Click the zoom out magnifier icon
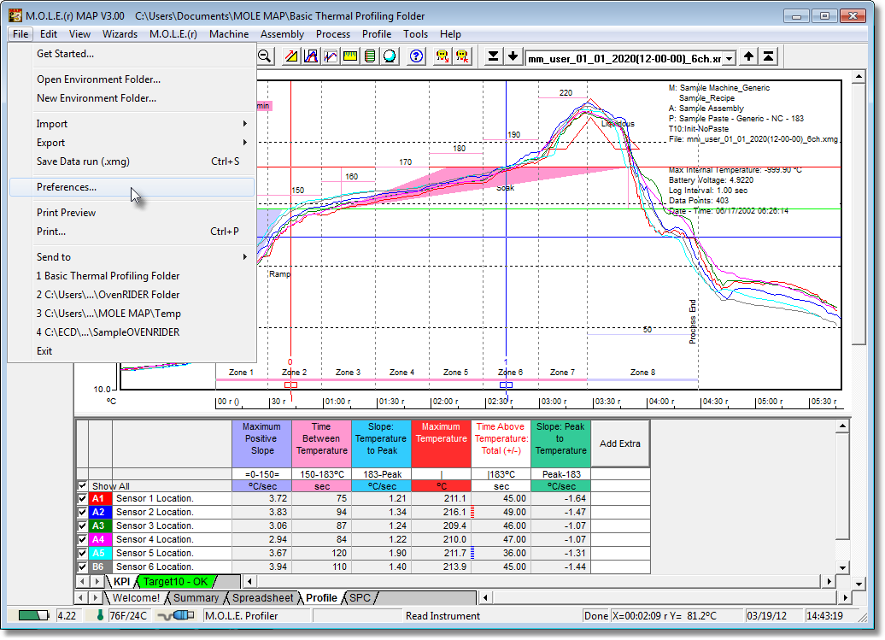Image resolution: width=885 pixels, height=640 pixels. (264, 56)
